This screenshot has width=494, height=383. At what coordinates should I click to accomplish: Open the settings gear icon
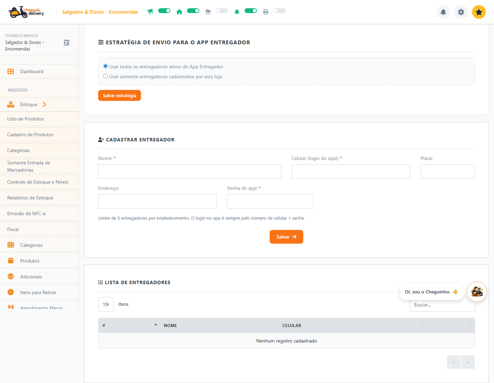461,12
